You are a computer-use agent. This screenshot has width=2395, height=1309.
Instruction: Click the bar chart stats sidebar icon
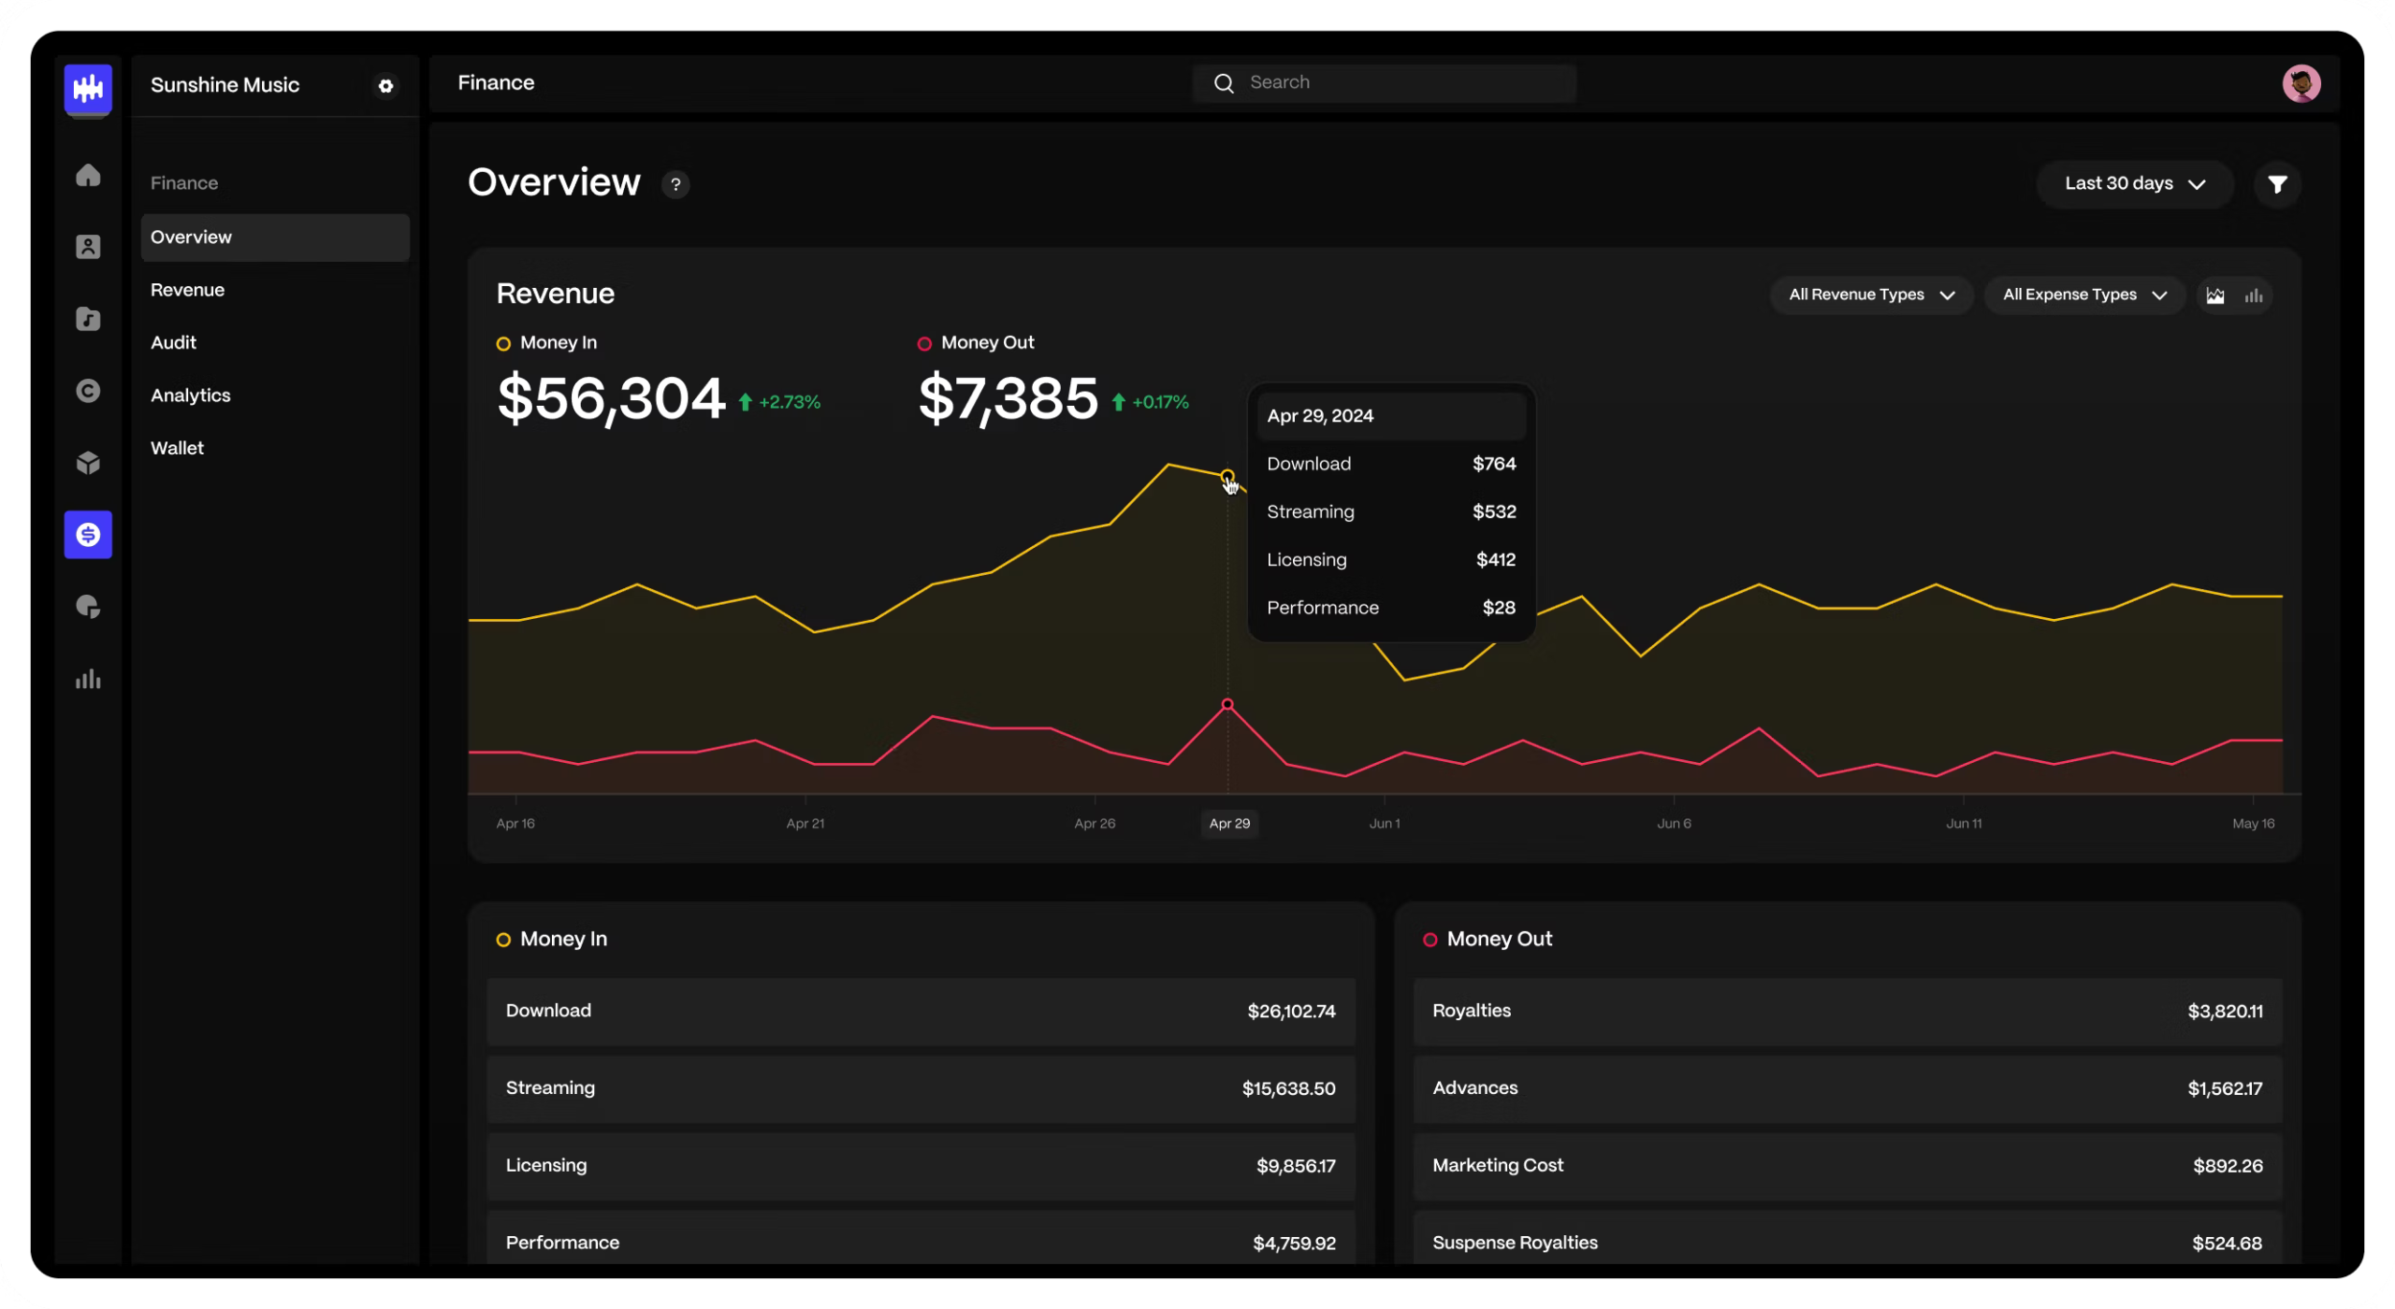[88, 679]
